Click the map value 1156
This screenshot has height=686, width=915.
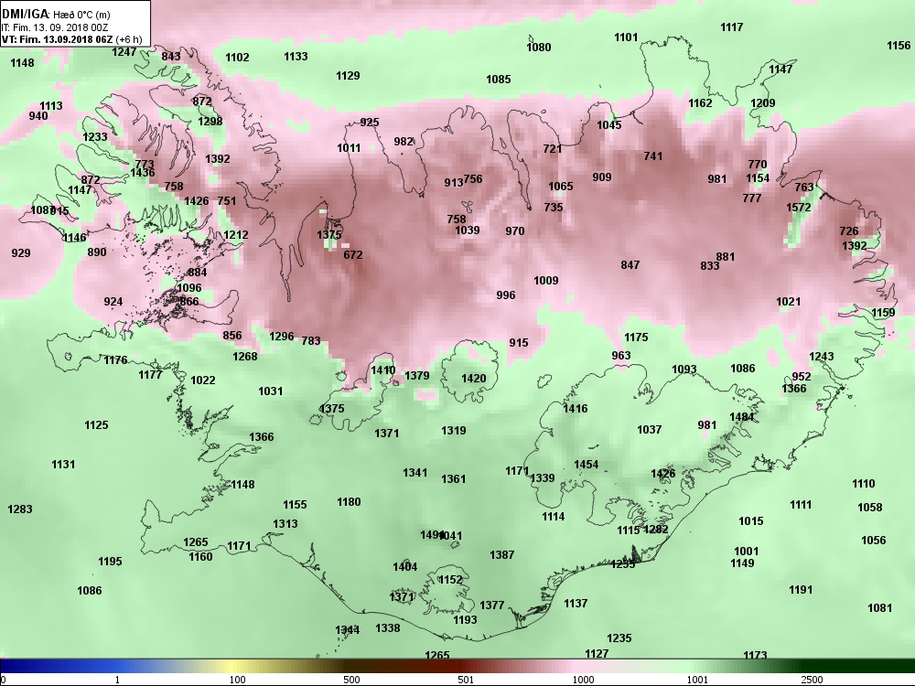pyautogui.click(x=899, y=45)
